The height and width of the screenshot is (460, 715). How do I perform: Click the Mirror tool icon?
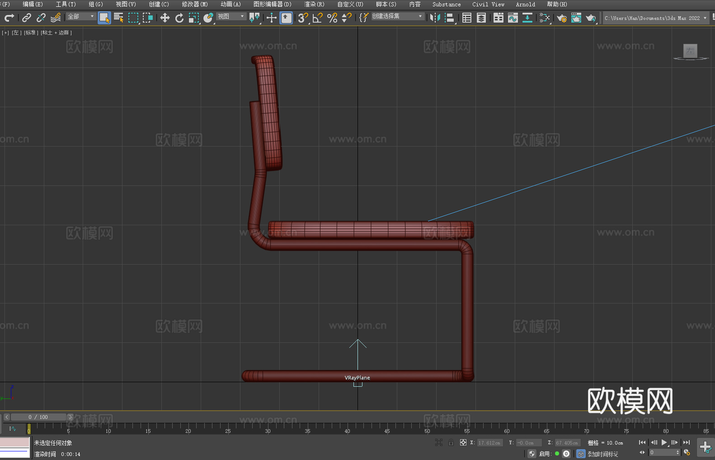click(x=435, y=18)
